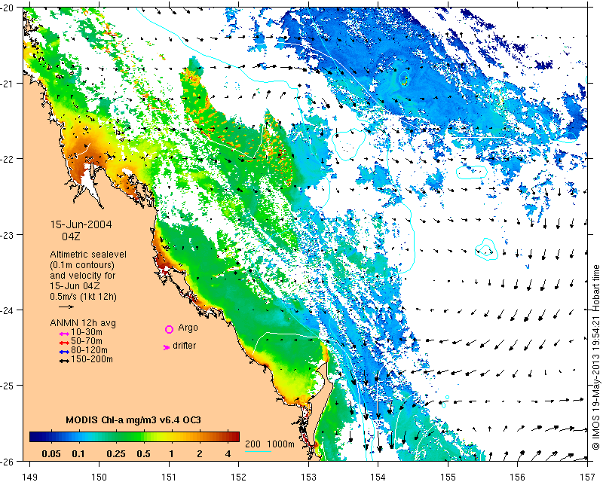
Task: Click the longitude axis label 155
Action: click(448, 477)
